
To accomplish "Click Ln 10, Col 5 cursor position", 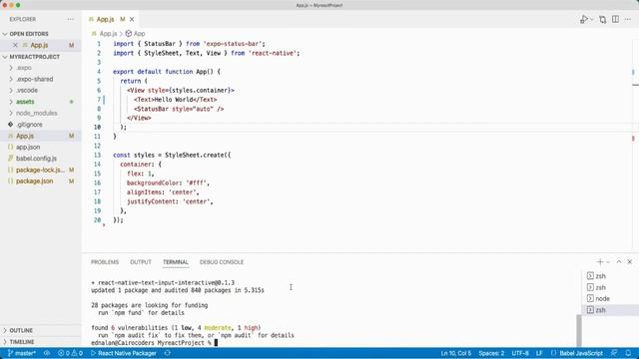I will pyautogui.click(x=456, y=353).
